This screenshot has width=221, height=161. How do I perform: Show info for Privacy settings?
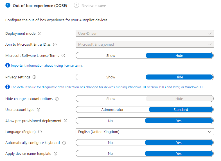(x=34, y=77)
